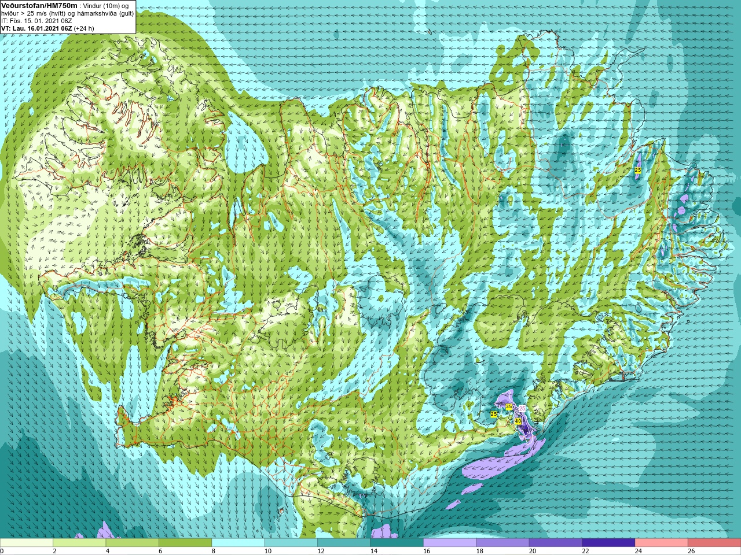
Task: Select the 24–26 m/s light pink legend swatch
Action: [661, 543]
